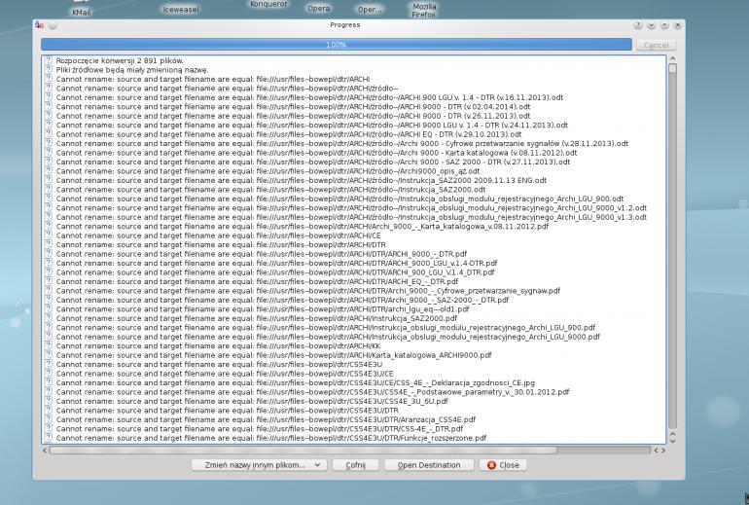Click the info icon beside 'Rozpoczęcie konwersji'
Image resolution: width=749 pixels, height=505 pixels.
point(48,61)
